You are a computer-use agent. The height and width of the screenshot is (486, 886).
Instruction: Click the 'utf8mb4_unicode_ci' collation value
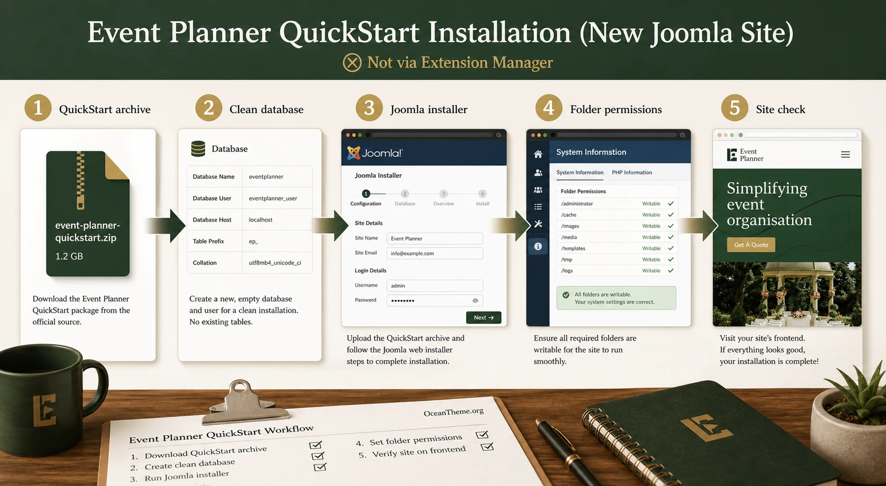click(275, 263)
